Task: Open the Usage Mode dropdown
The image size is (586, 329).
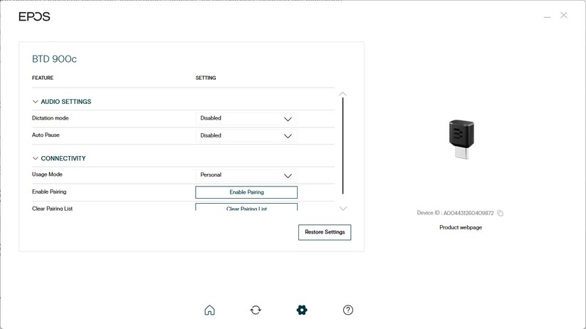Action: click(246, 175)
